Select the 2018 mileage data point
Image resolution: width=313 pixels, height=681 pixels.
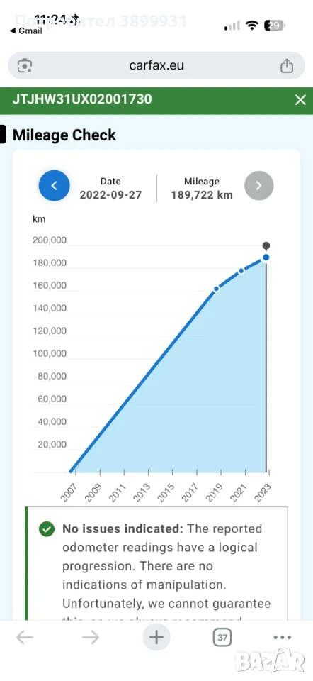tap(217, 289)
